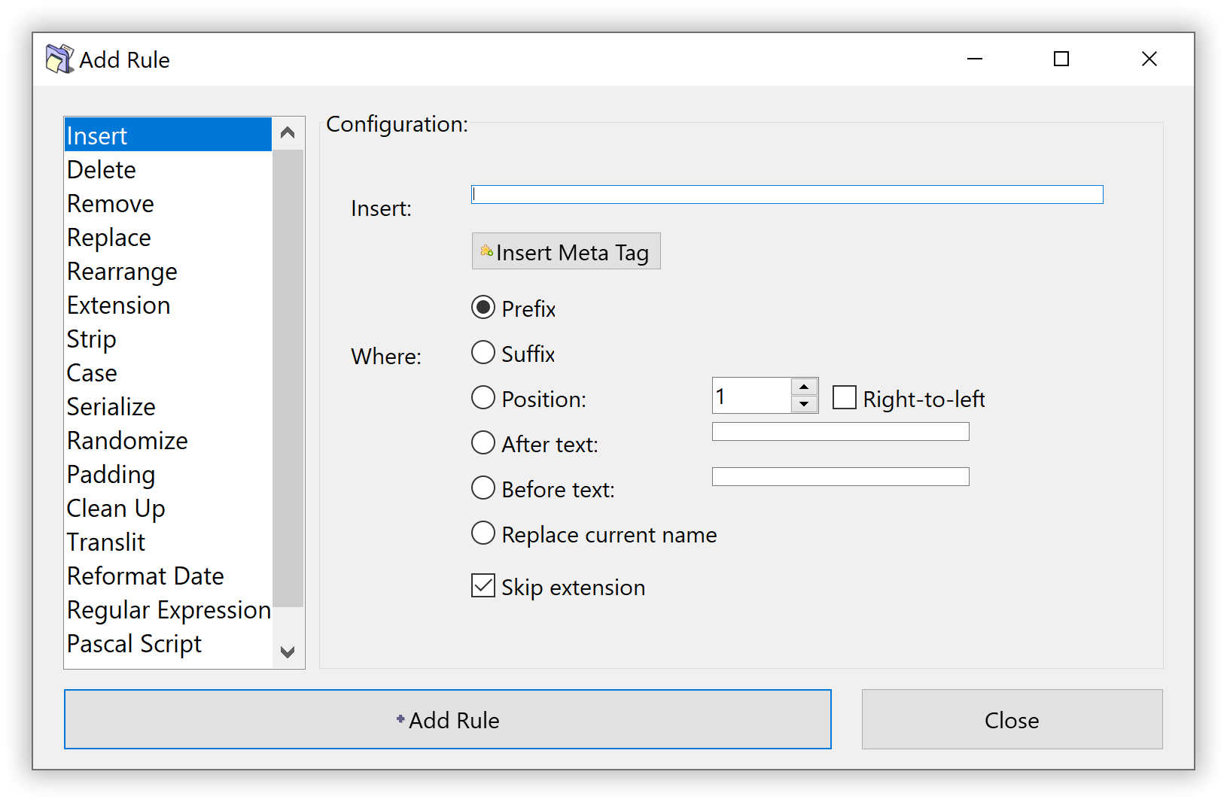Choose the Position radio option

click(x=483, y=398)
